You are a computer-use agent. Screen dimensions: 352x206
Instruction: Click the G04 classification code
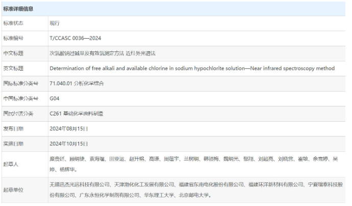coord(55,98)
